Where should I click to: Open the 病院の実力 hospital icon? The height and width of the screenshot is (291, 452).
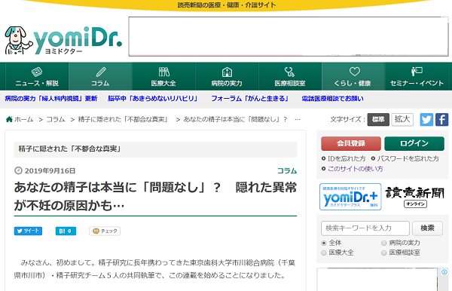click(227, 72)
